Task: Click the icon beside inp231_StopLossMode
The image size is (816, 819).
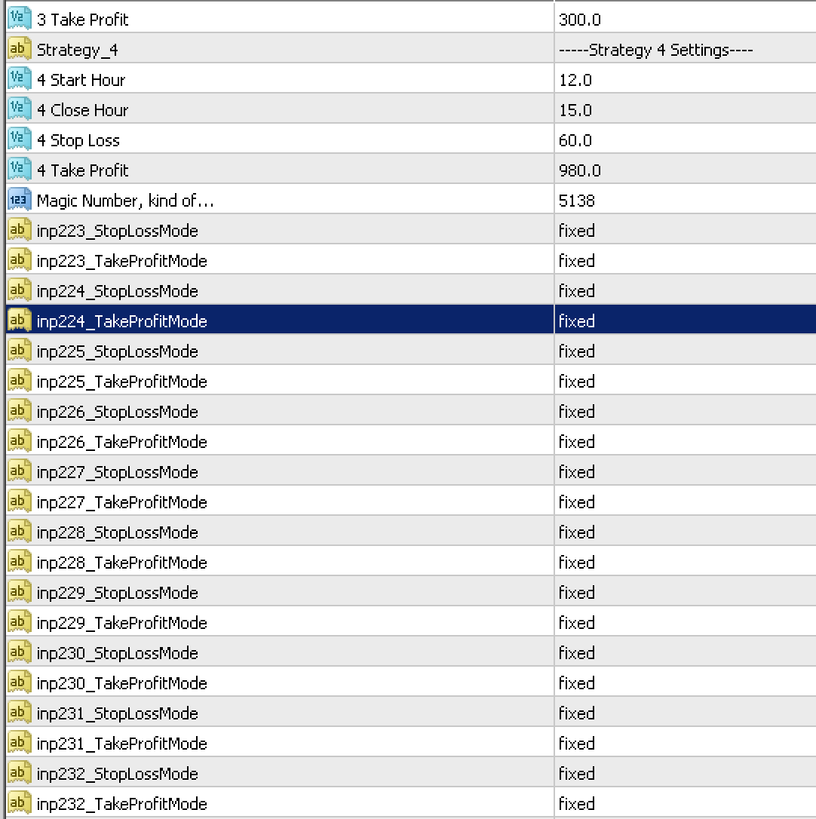Action: coord(20,713)
